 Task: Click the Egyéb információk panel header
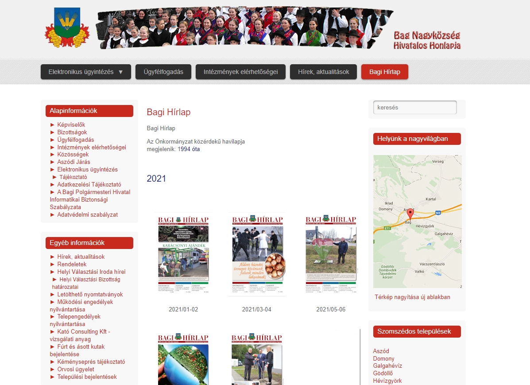click(89, 243)
